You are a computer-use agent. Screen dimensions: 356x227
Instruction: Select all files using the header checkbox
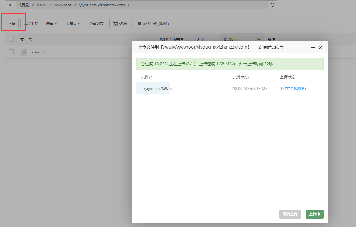11,39
